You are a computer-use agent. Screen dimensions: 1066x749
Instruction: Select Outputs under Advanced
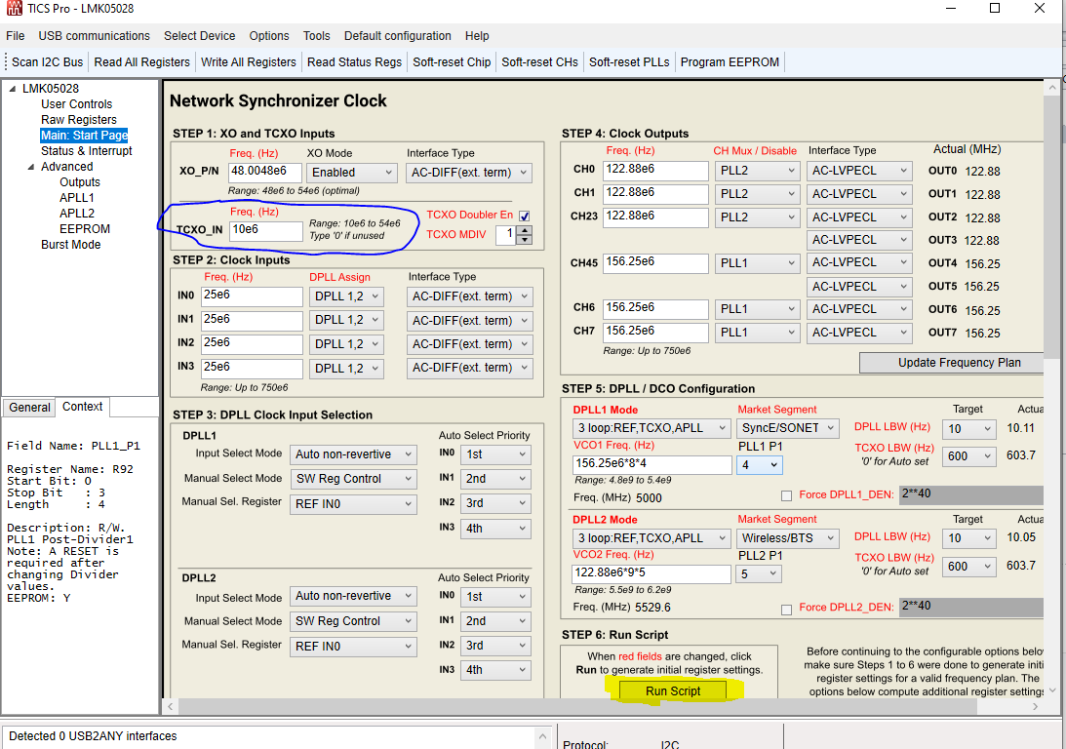click(x=80, y=182)
